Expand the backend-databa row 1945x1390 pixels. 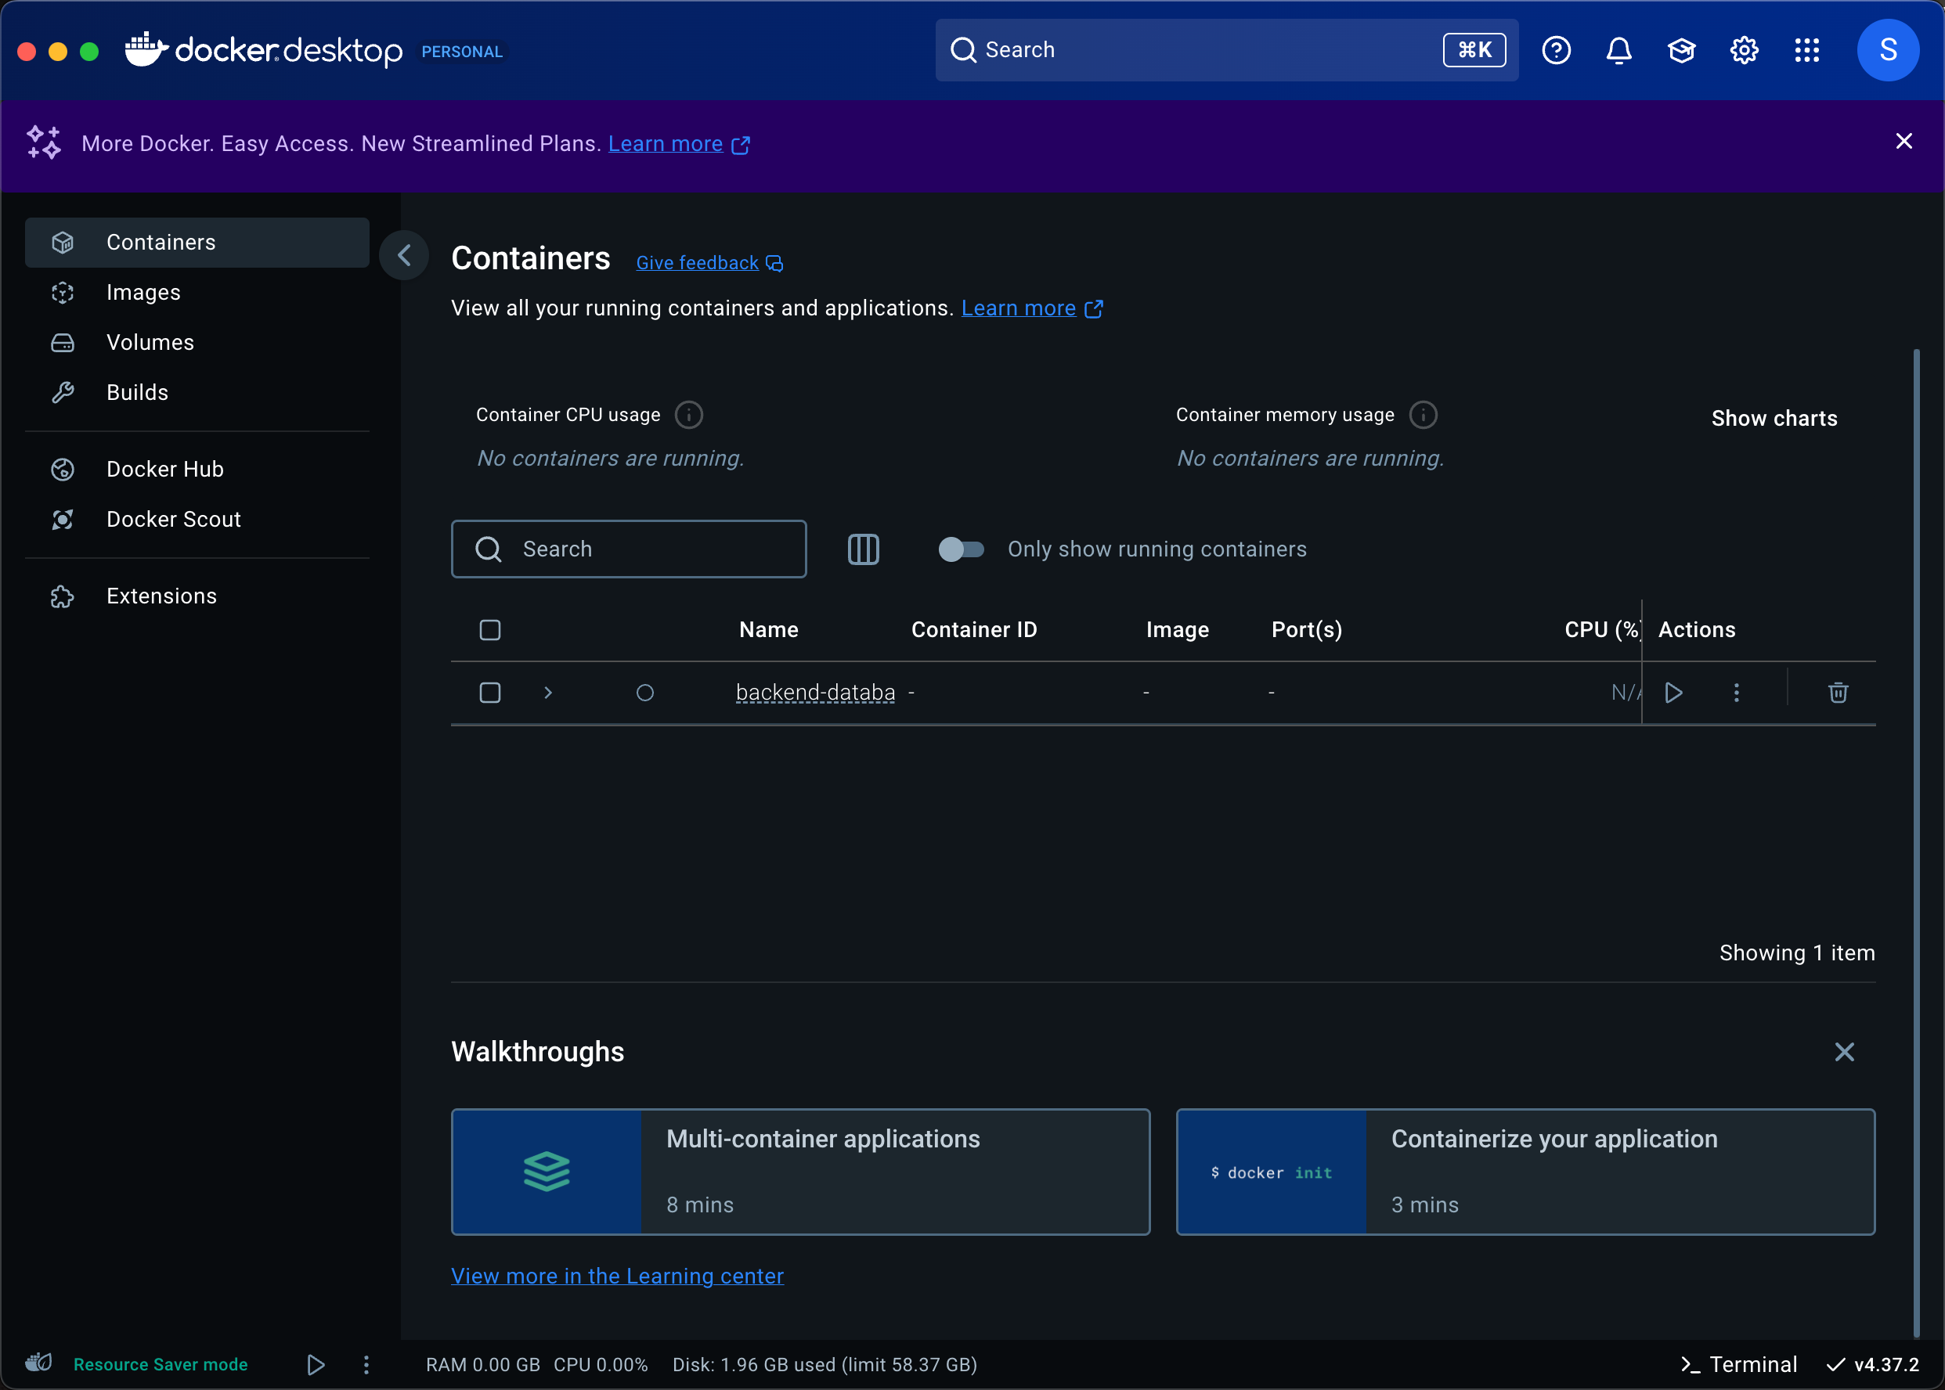coord(548,693)
